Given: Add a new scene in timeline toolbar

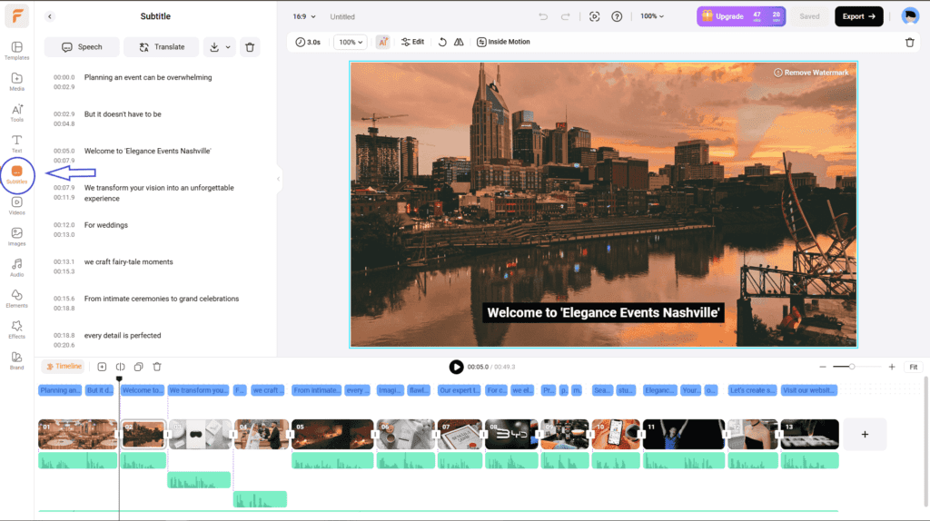Looking at the screenshot, I should tap(102, 367).
